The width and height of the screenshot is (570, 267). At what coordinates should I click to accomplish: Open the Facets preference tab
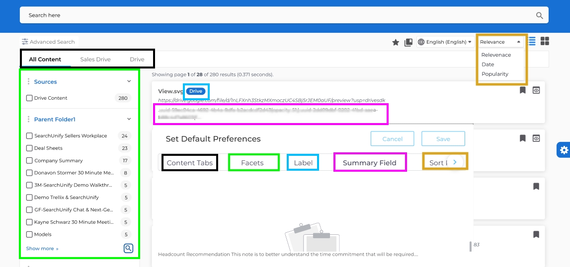pos(252,163)
